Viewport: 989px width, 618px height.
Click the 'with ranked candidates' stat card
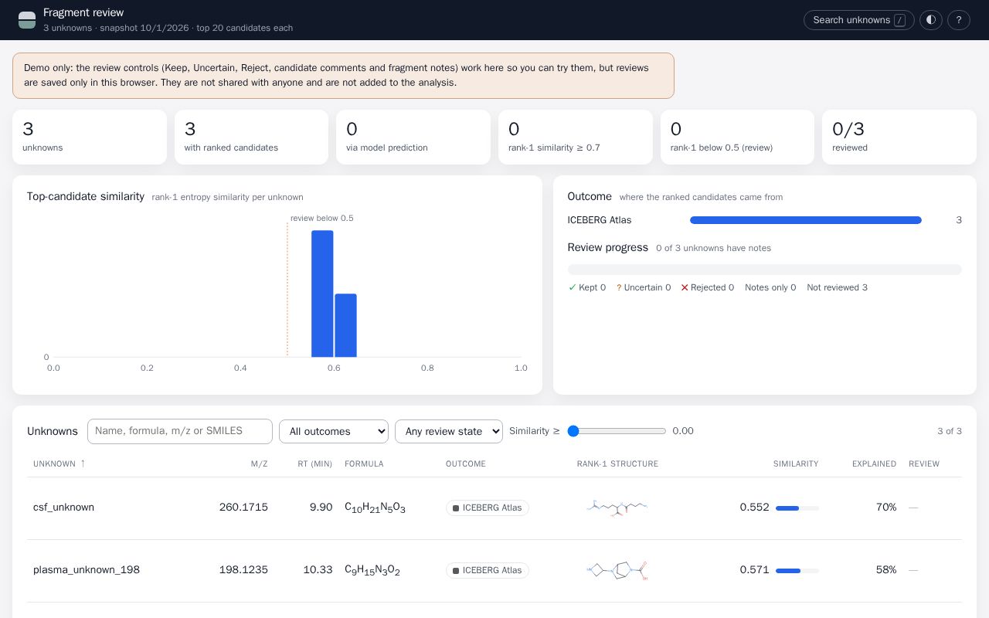click(x=251, y=137)
